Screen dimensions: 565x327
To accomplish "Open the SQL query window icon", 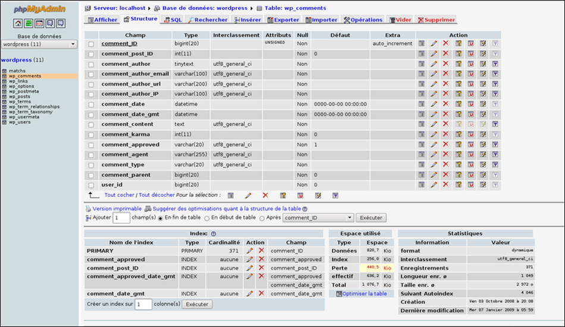I will 39,23.
